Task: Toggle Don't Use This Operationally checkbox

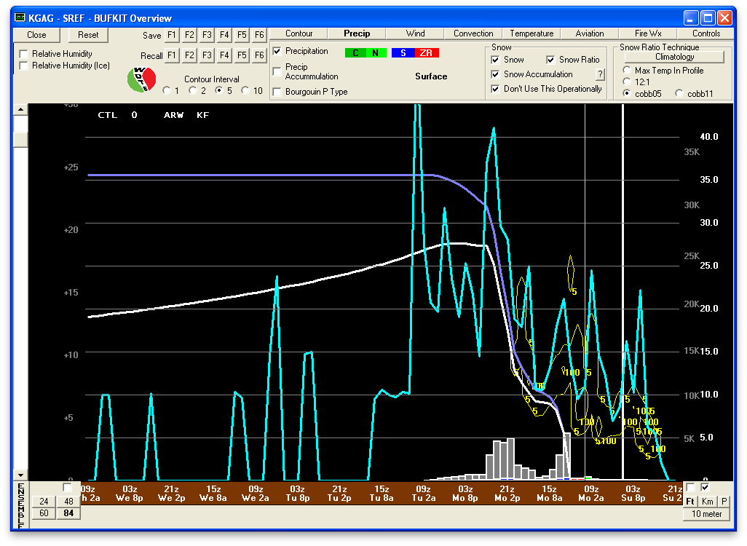Action: (x=496, y=89)
